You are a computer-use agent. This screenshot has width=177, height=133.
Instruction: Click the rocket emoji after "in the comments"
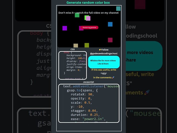click(x=113, y=78)
